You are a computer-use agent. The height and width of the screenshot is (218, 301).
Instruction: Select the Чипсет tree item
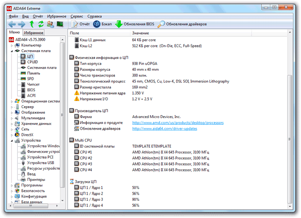pyautogui.click(x=30, y=84)
